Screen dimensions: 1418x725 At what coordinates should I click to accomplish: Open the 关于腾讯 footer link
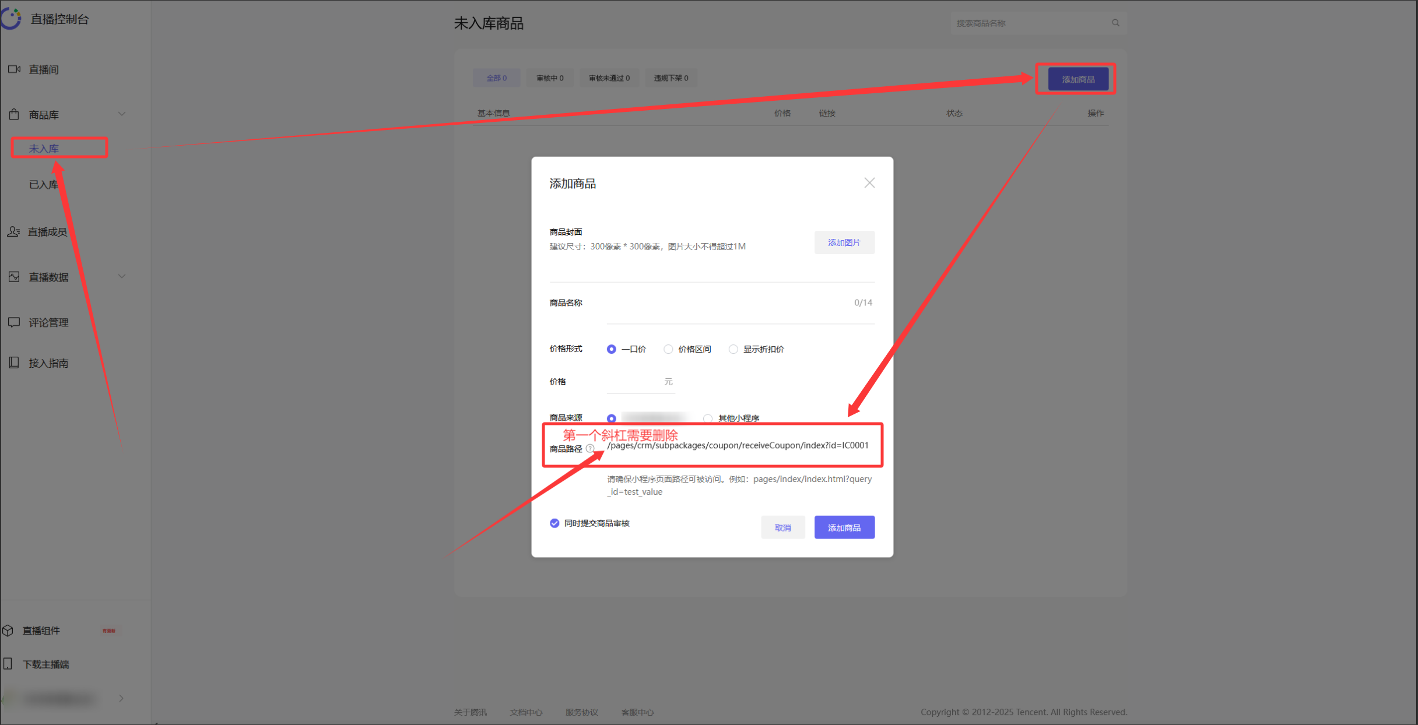470,712
